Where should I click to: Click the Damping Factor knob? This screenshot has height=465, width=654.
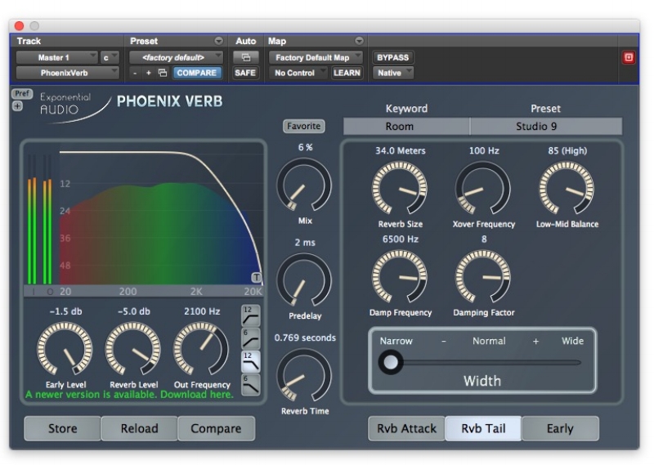(483, 277)
